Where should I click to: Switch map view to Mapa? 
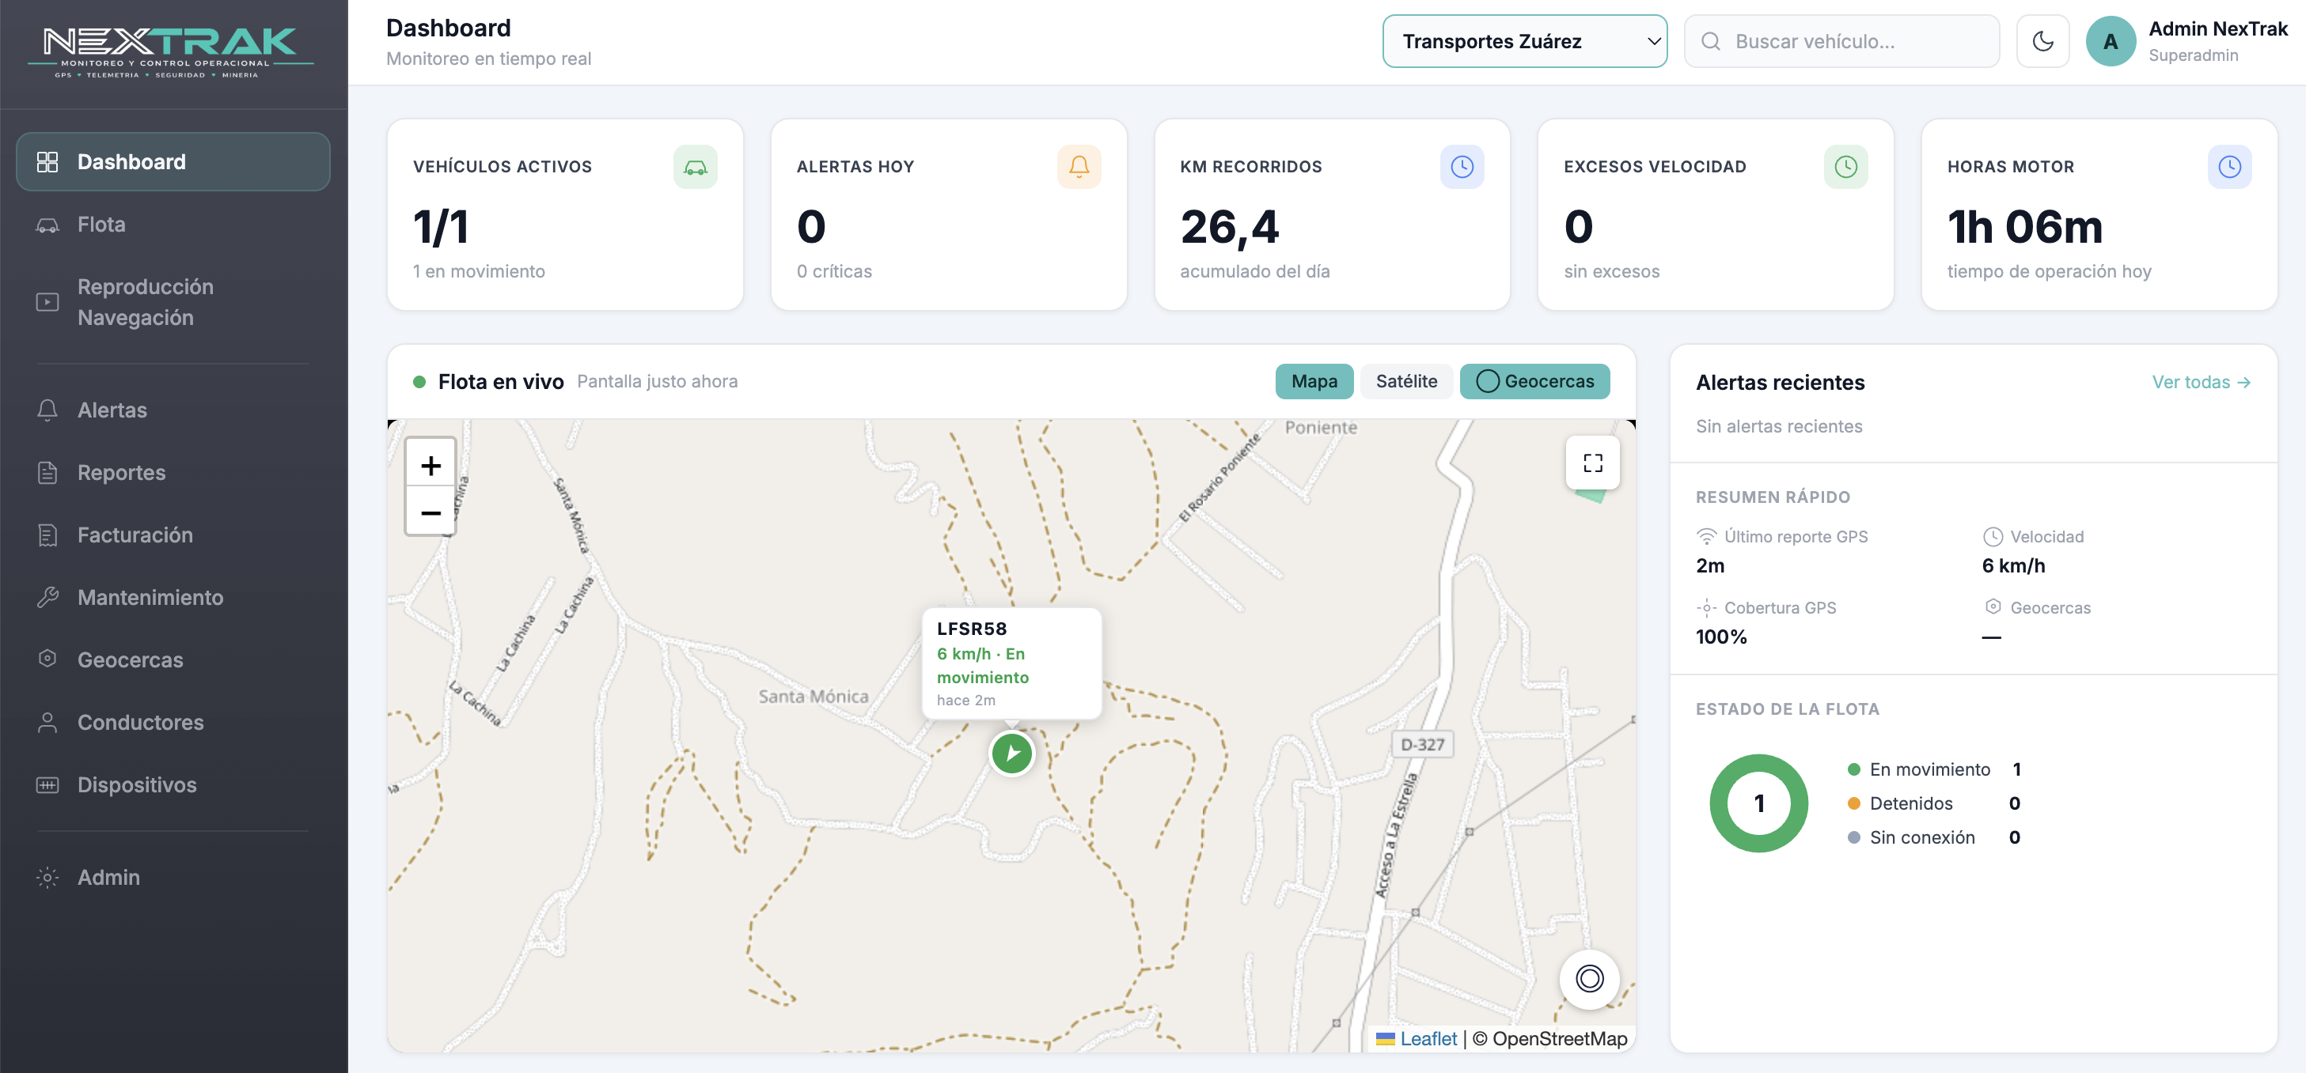1313,382
